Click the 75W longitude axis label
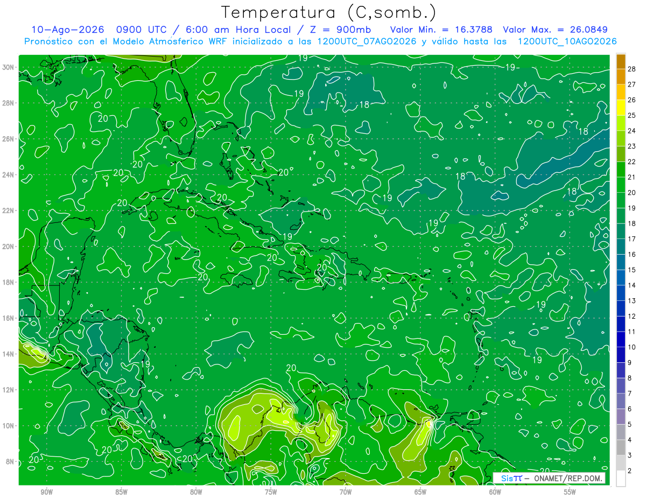This screenshot has width=646, height=499. coord(271,492)
